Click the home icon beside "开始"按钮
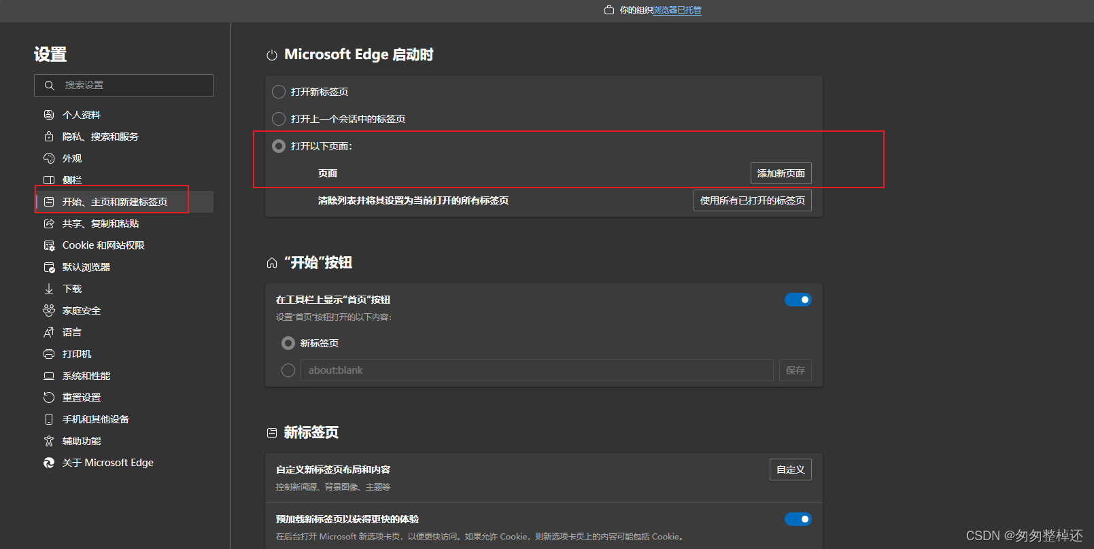Image resolution: width=1094 pixels, height=549 pixels. point(272,263)
